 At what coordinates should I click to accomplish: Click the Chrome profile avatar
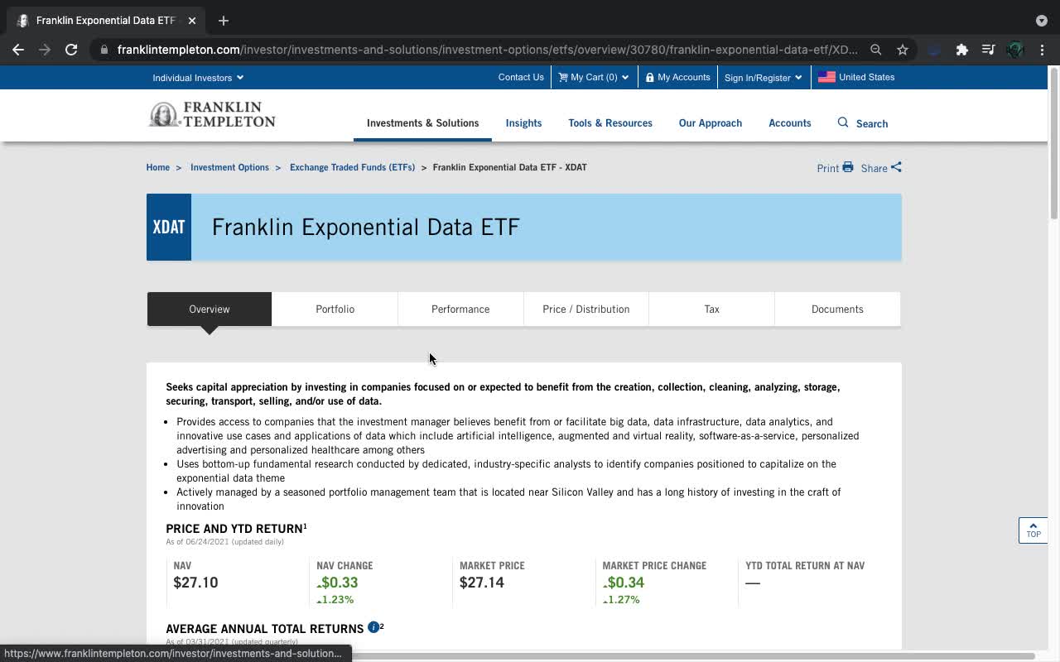pos(1015,50)
